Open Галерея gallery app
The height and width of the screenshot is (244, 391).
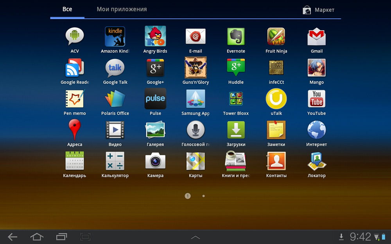(155, 130)
